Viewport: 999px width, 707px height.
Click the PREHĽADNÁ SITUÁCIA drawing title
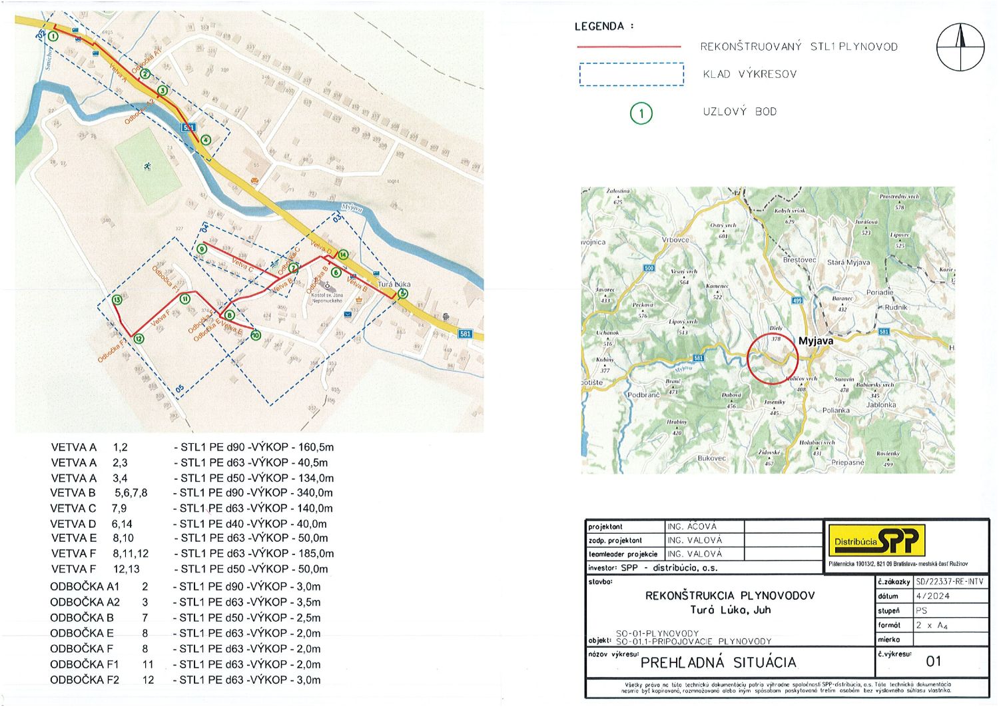click(718, 662)
